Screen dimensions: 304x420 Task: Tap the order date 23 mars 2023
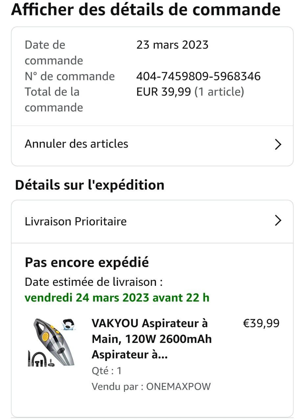173,45
